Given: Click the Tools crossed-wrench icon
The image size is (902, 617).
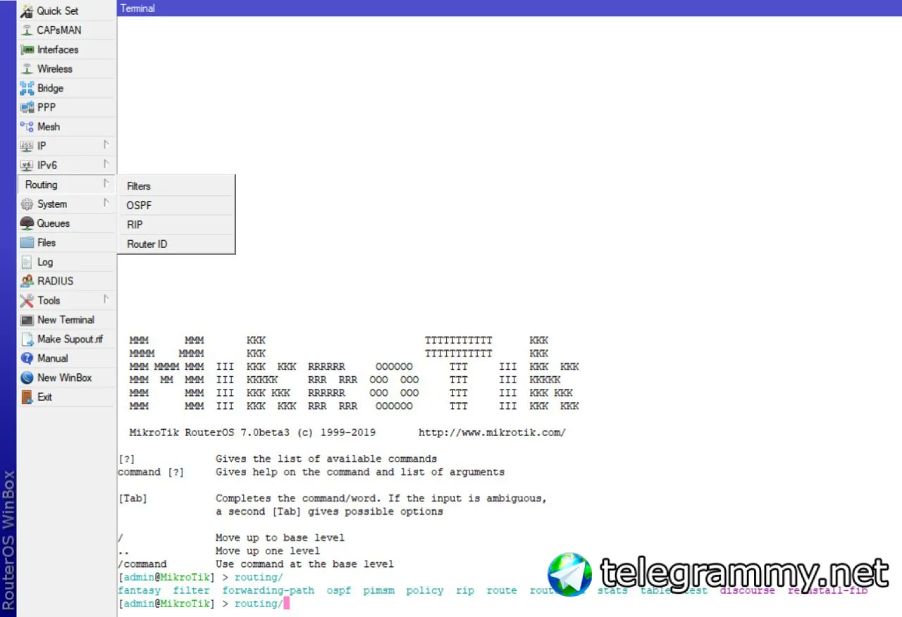Looking at the screenshot, I should (27, 301).
